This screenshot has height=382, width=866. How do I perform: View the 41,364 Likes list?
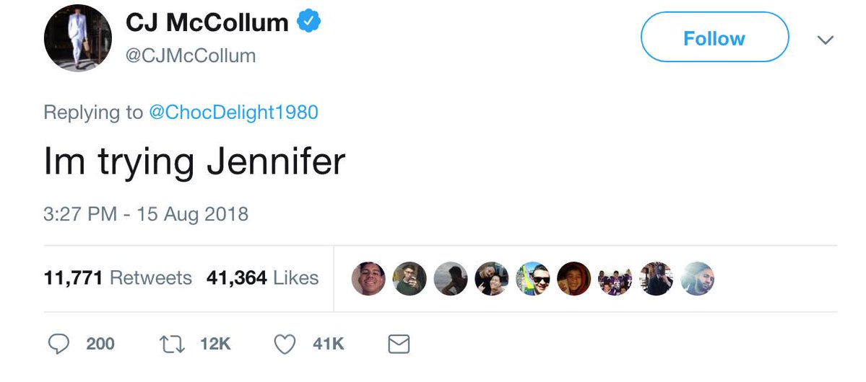click(x=262, y=277)
